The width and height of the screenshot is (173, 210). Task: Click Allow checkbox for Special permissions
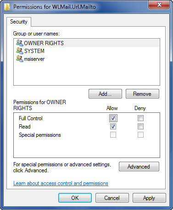click(x=113, y=135)
